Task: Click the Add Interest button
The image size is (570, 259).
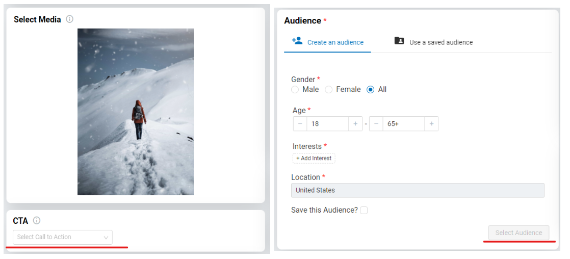Action: (x=314, y=158)
